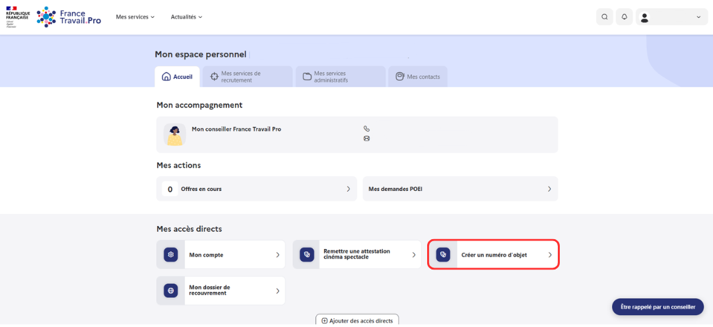Click the Mes accès directs heading
This screenshot has width=713, height=327.
click(189, 229)
